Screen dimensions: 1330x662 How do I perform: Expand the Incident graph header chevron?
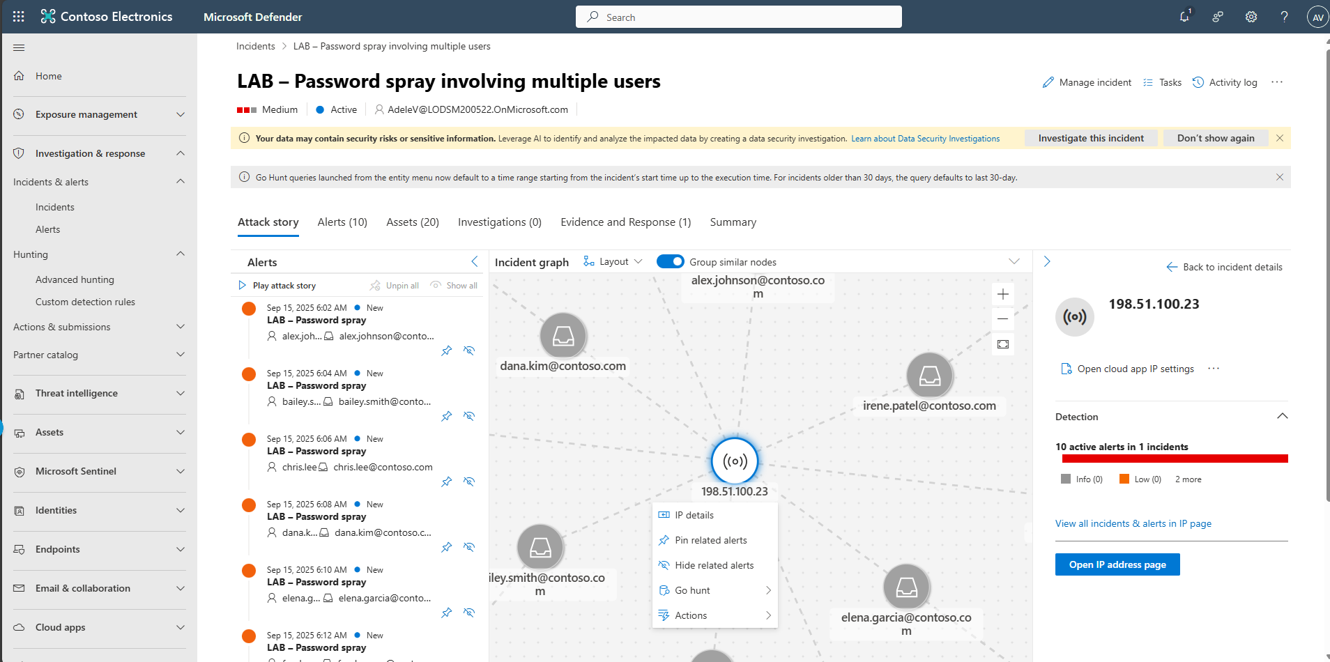pos(1014,261)
